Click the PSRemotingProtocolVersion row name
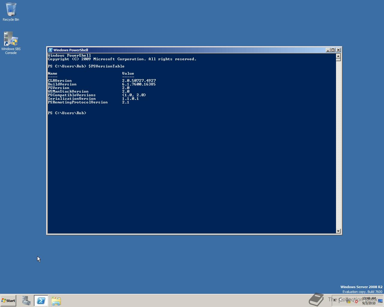The width and height of the screenshot is (384, 307). tap(78, 102)
